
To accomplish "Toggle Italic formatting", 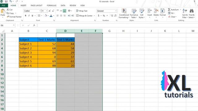I will click(29, 16).
